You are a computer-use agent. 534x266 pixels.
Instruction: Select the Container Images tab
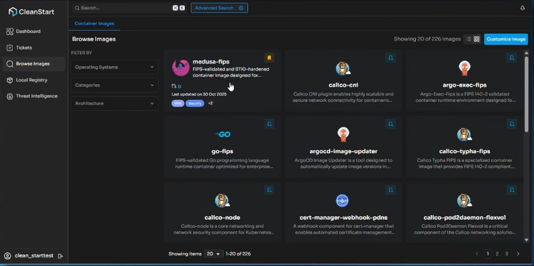coord(95,24)
